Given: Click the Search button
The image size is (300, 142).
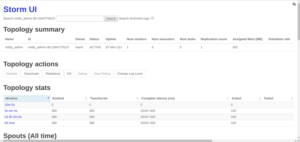Looking at the screenshot, I should coord(111,19).
